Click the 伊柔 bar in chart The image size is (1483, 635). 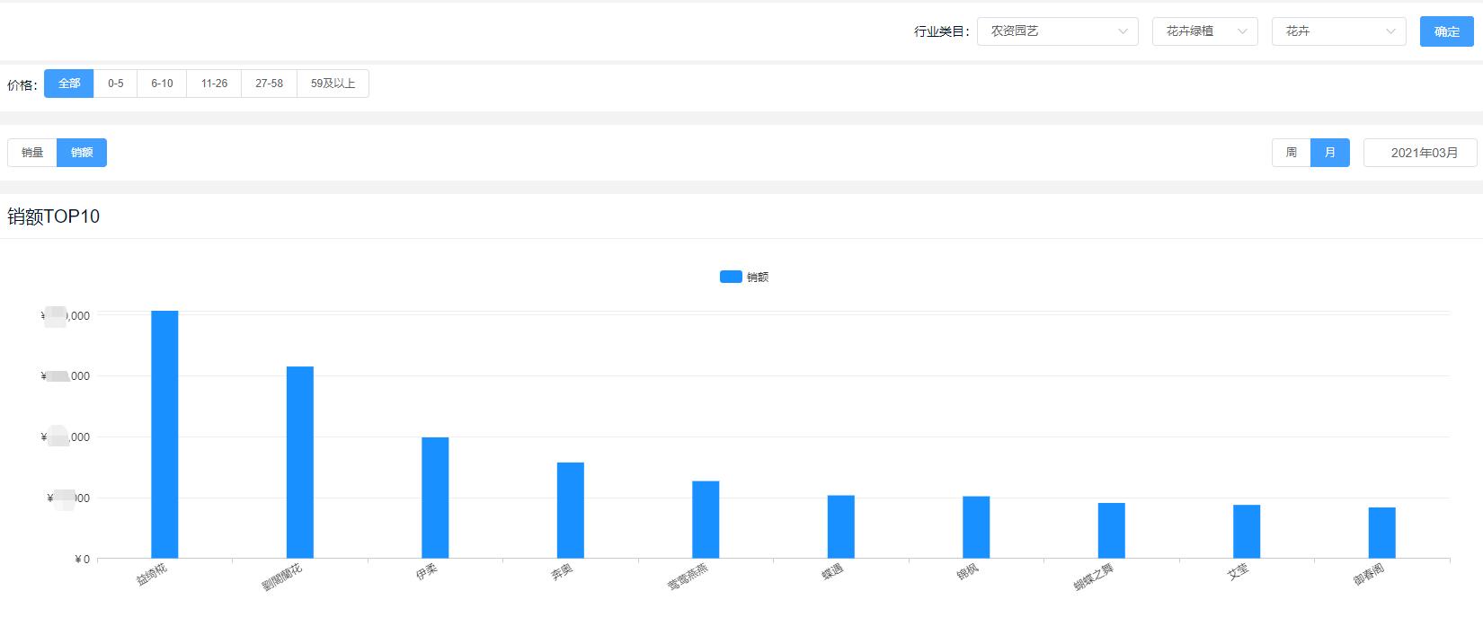(435, 498)
